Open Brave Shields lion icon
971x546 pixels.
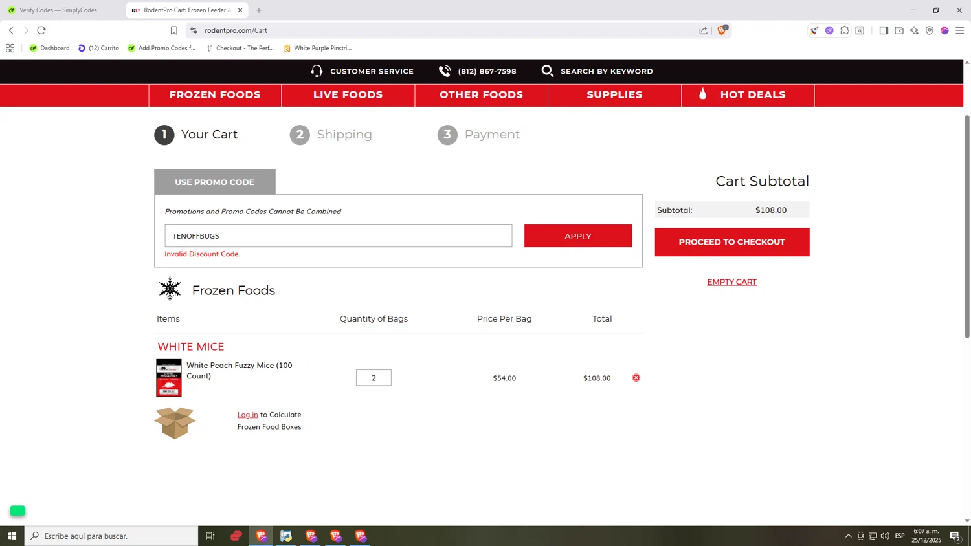pyautogui.click(x=722, y=30)
